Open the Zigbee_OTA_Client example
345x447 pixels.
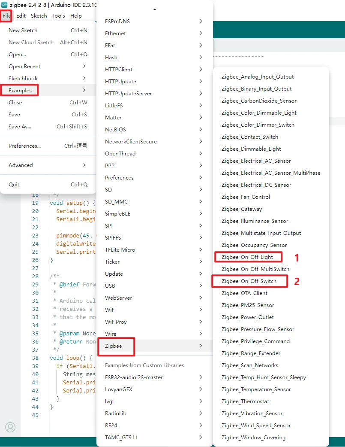(271, 293)
